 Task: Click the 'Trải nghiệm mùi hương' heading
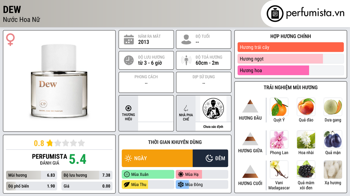[291, 87]
